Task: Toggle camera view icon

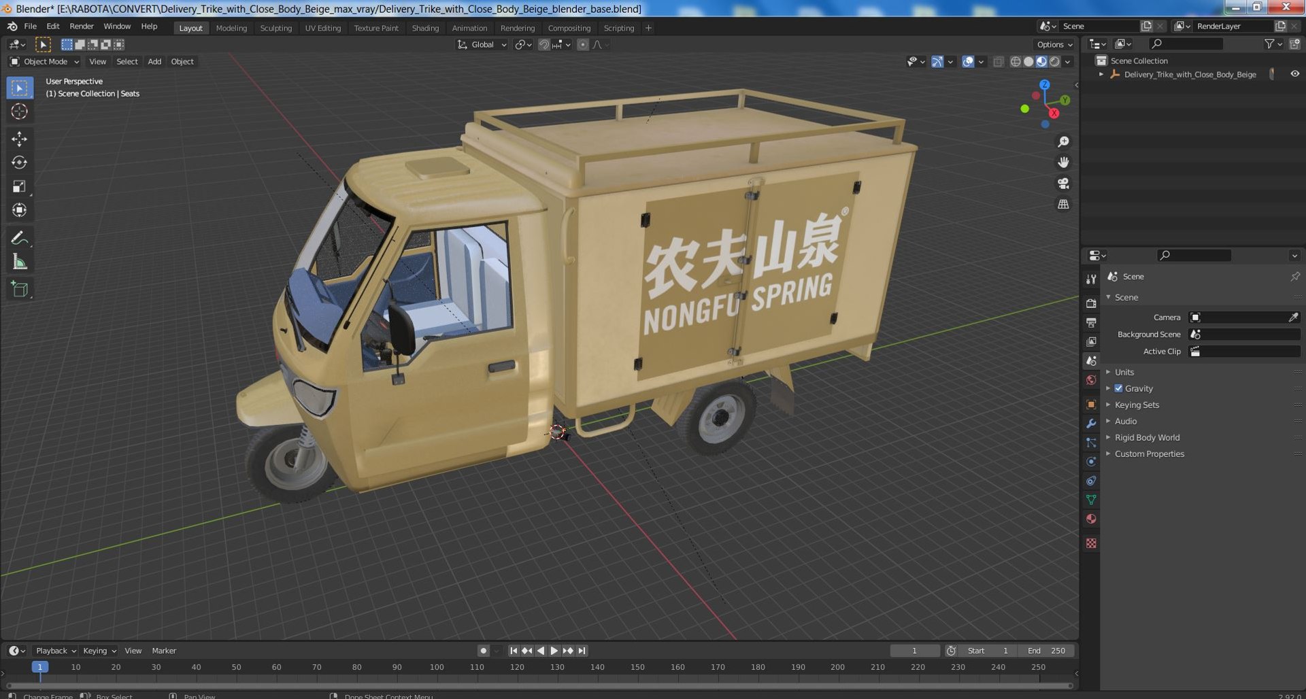Action: 1063,184
